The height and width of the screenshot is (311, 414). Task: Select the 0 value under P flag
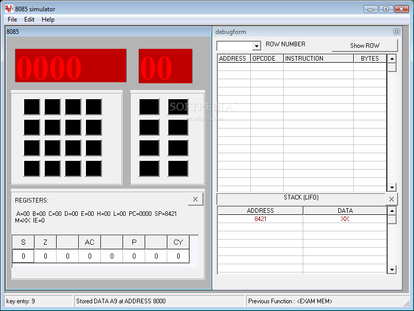pos(134,256)
